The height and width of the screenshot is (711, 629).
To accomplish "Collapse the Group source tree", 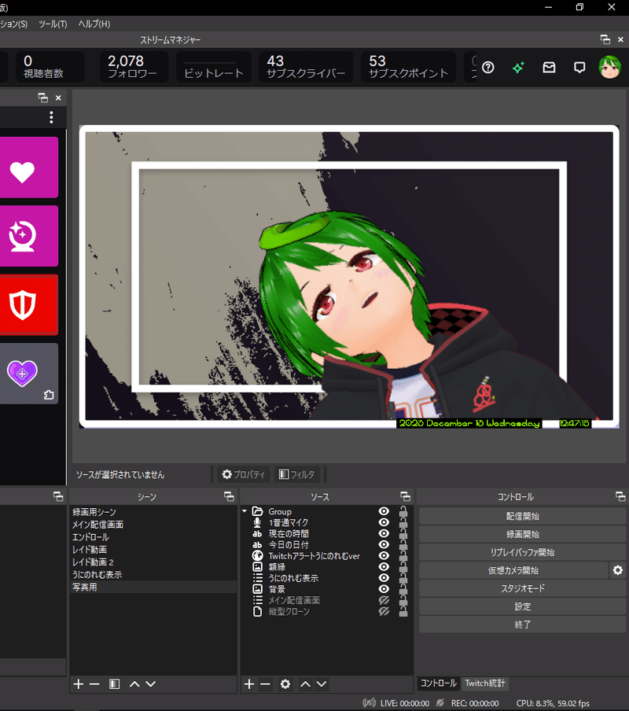I will tap(245, 511).
